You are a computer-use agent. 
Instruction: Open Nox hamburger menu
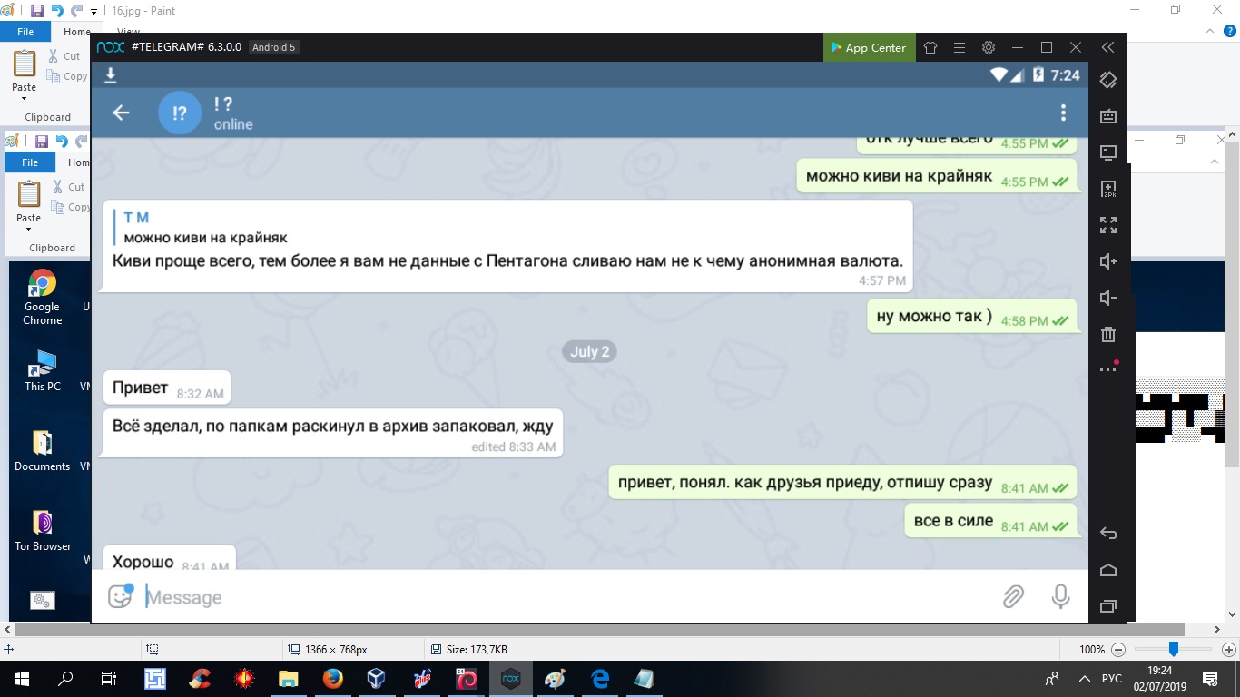960,47
